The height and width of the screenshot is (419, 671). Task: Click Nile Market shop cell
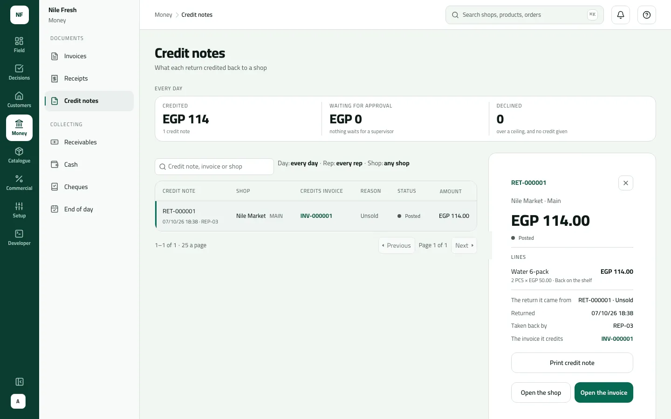point(259,216)
